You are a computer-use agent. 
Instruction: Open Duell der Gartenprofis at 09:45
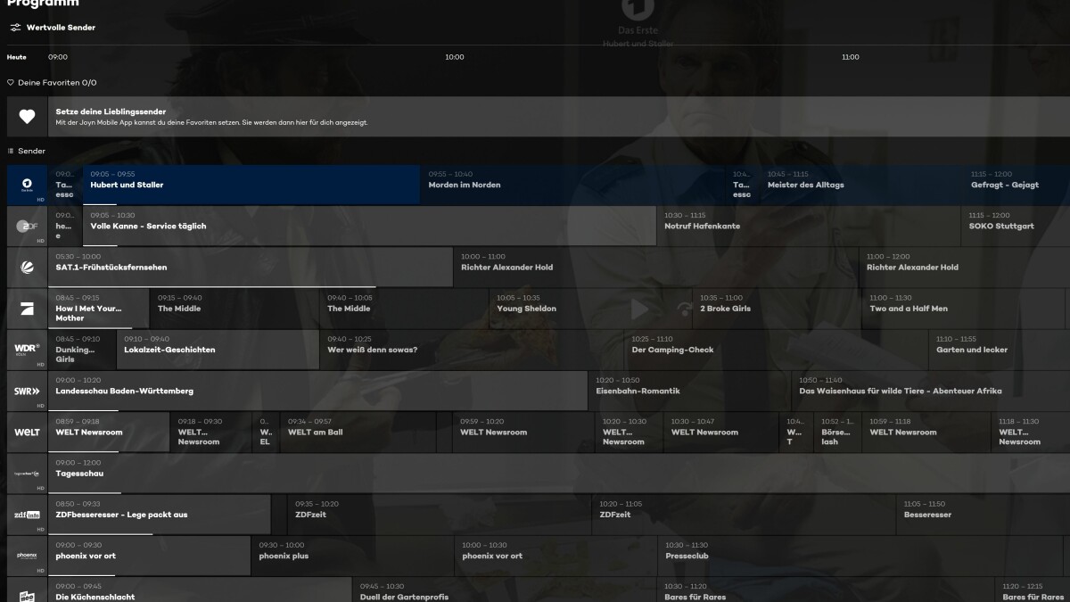click(x=504, y=590)
